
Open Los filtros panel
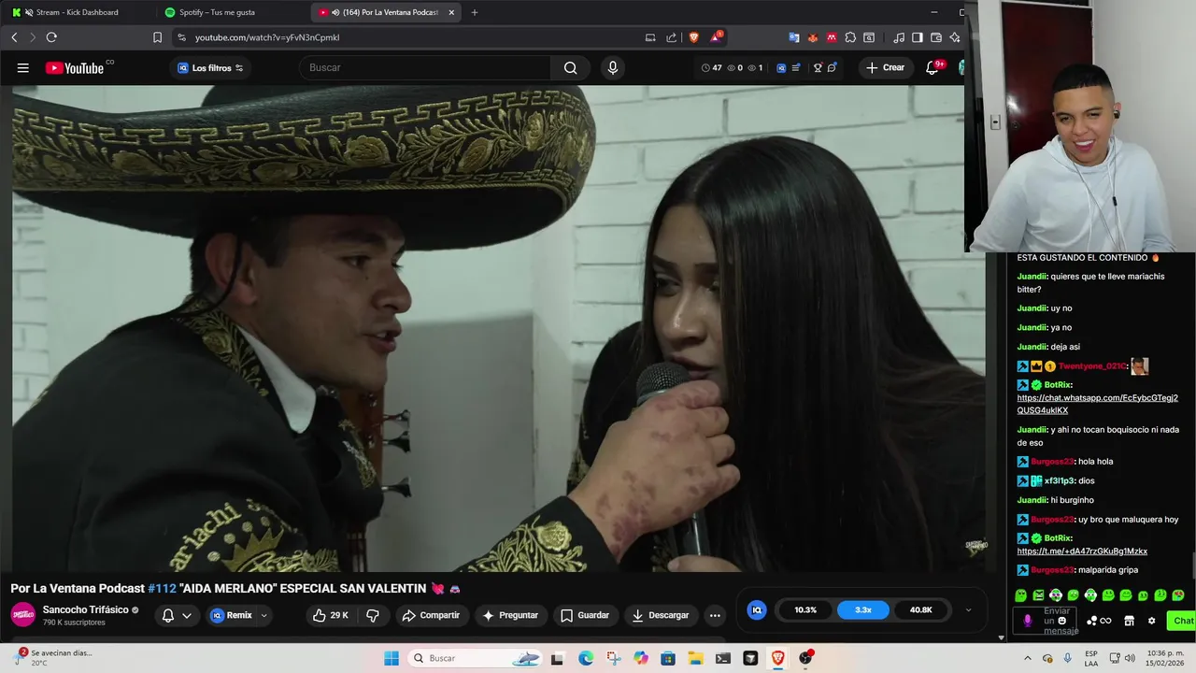(210, 67)
